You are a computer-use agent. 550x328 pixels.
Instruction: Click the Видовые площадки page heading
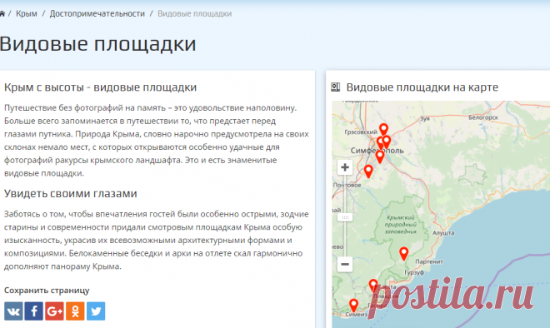point(97,44)
